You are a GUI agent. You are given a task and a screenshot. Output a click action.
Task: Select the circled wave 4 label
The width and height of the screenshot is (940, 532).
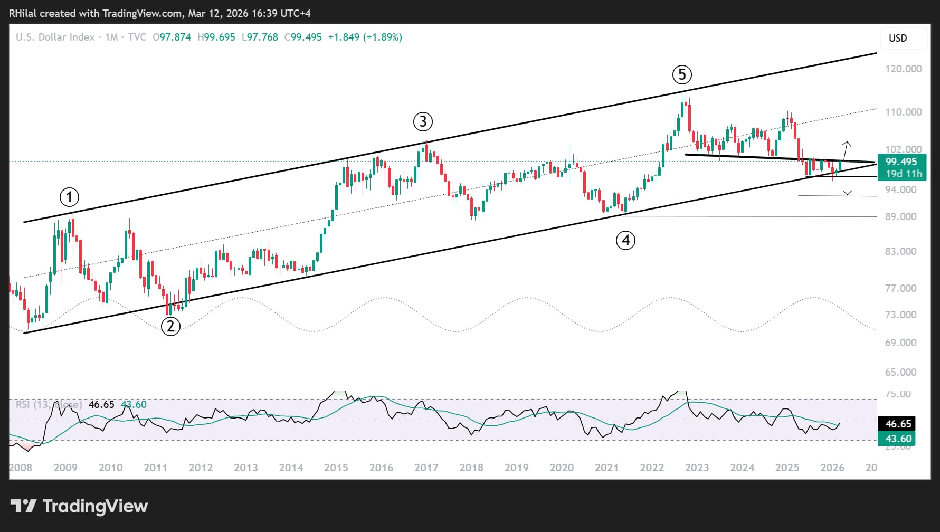[625, 241]
